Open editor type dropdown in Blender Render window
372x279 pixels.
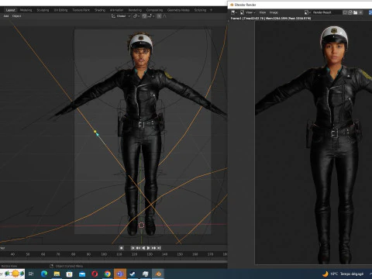(233, 12)
